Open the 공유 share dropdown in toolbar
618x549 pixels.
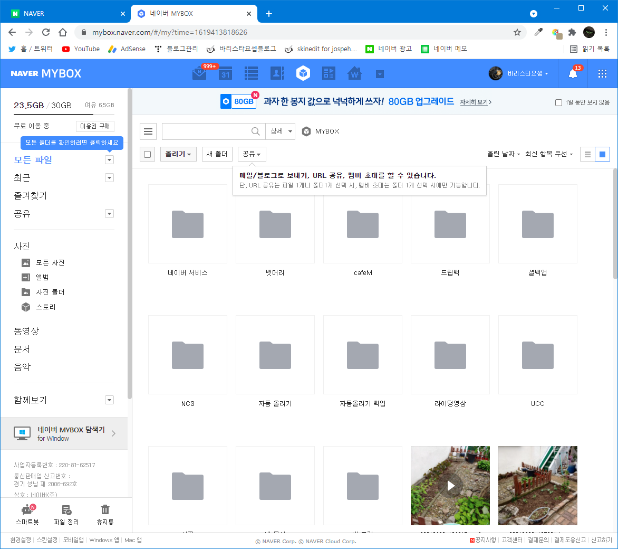(252, 154)
